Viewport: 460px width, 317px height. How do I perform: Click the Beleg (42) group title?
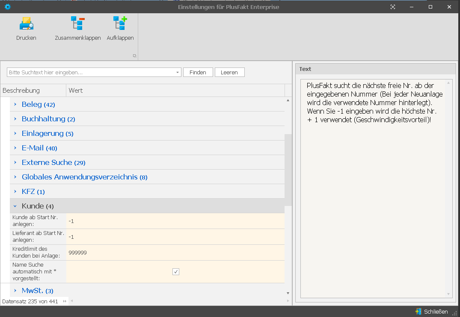click(39, 104)
